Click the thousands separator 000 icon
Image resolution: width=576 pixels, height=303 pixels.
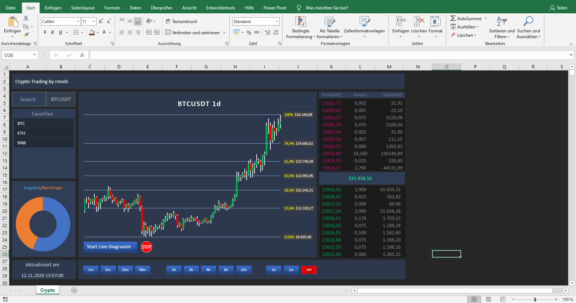257,32
